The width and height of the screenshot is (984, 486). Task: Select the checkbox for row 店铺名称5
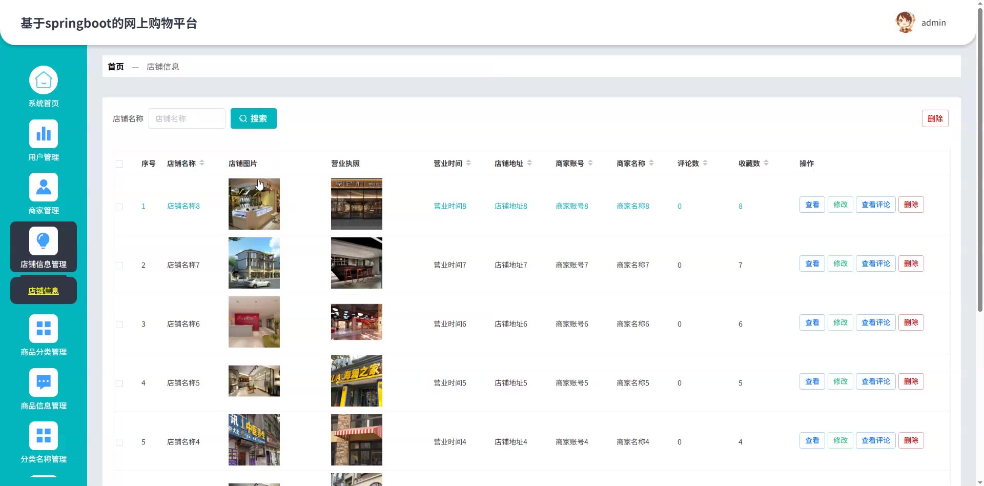(x=119, y=383)
